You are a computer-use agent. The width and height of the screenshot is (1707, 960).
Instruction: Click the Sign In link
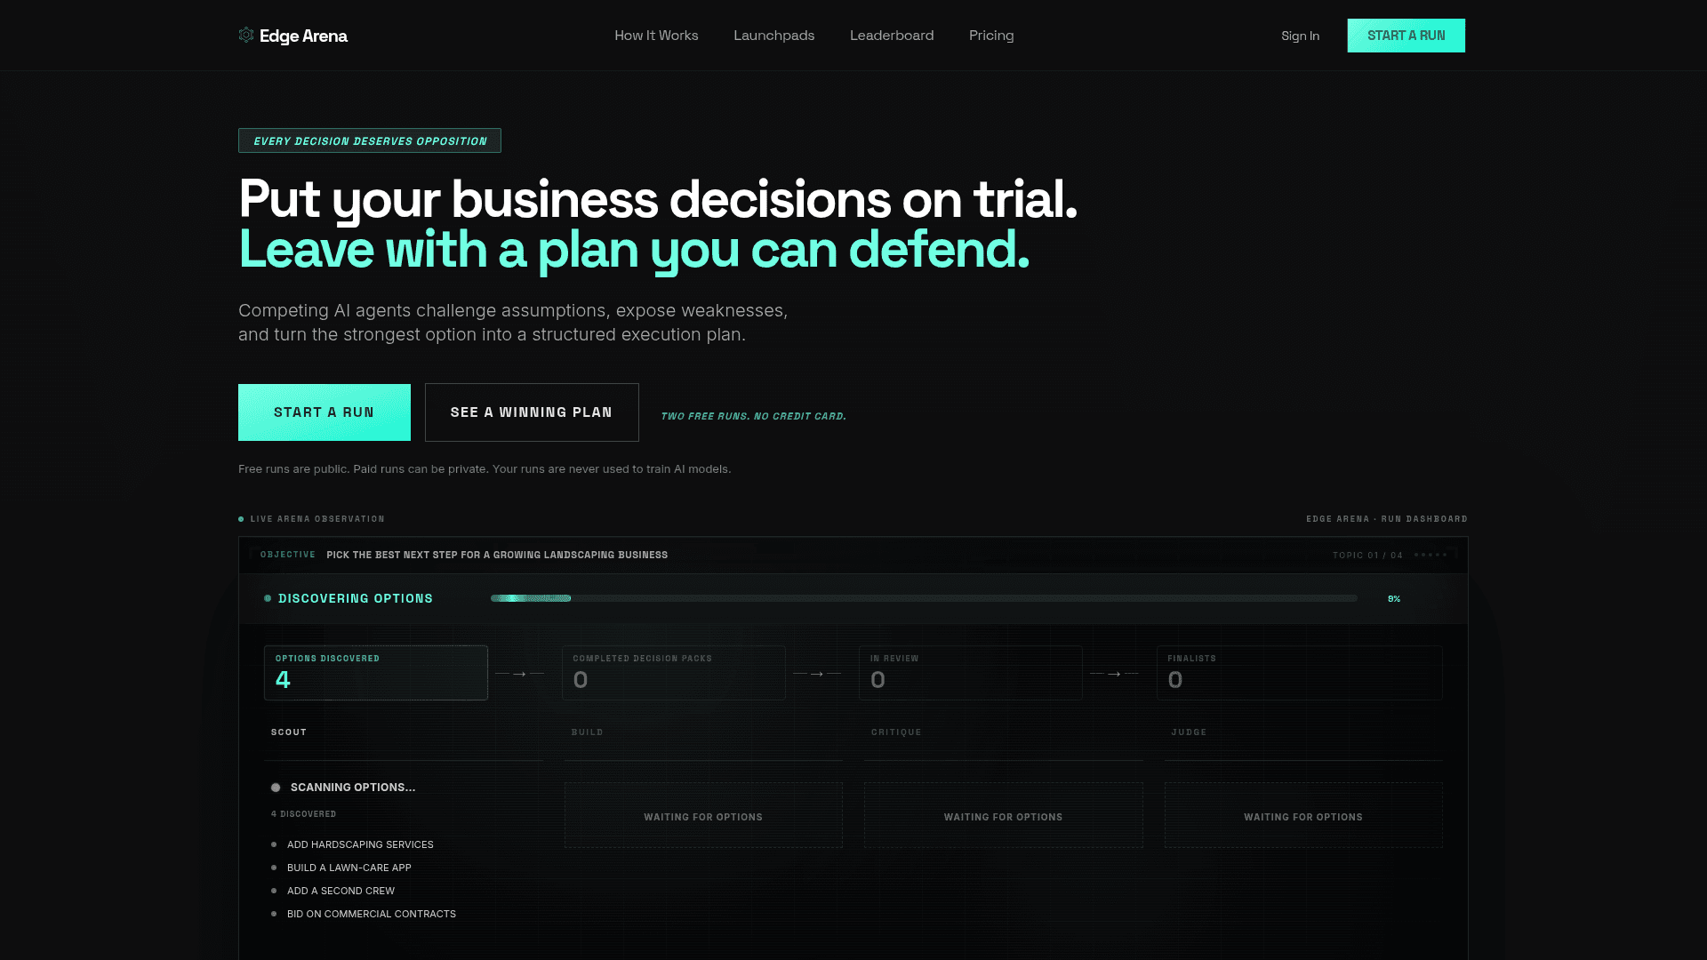tap(1300, 36)
